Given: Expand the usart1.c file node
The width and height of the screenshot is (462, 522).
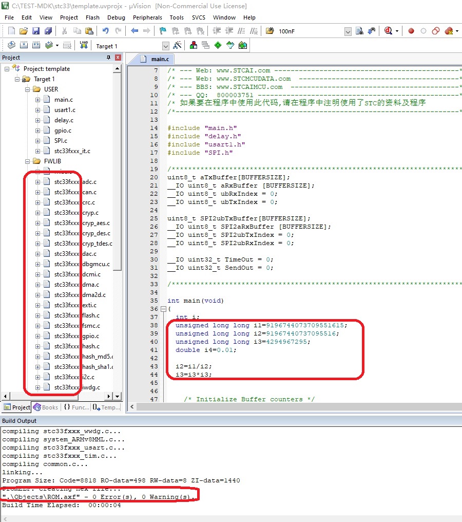Looking at the screenshot, I should point(37,110).
